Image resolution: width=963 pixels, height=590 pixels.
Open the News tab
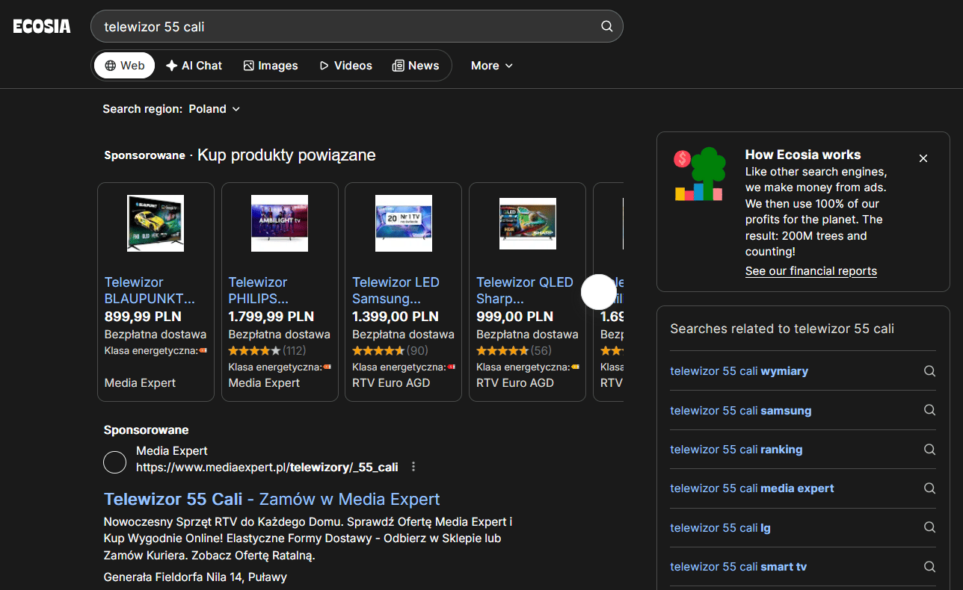point(416,66)
